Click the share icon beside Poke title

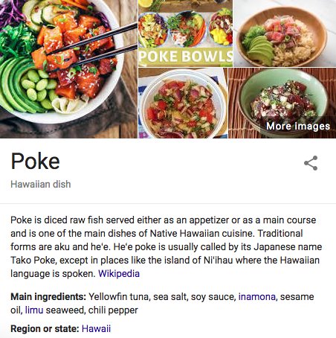(x=311, y=163)
